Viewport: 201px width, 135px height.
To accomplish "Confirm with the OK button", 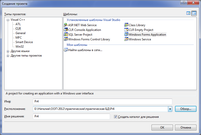I will [x=162, y=128].
